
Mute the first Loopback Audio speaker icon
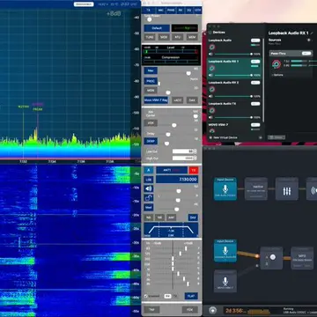pyautogui.click(x=210, y=54)
